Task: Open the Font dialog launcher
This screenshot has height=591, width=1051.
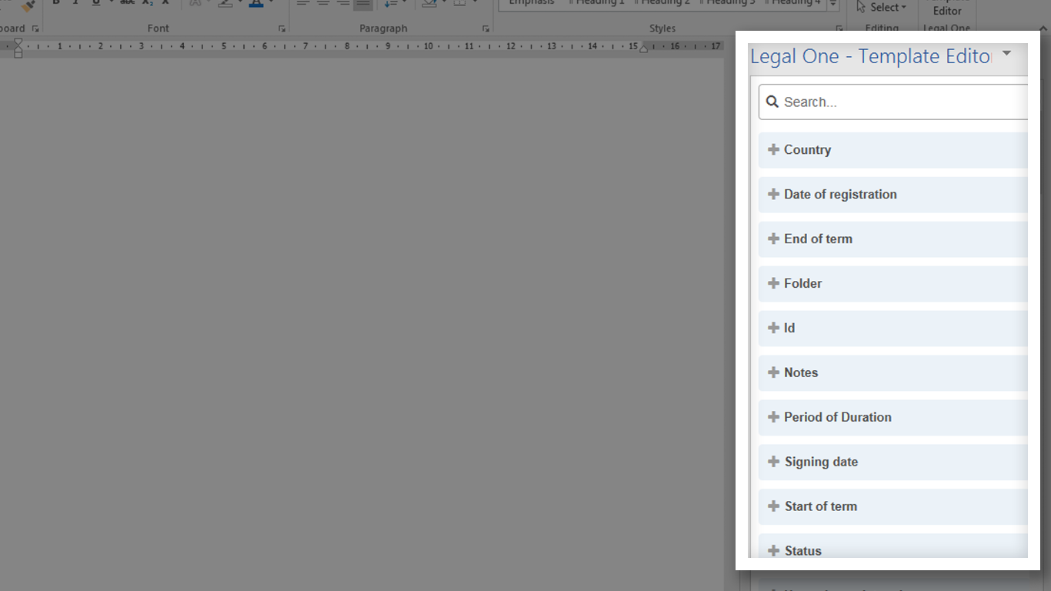Action: (x=282, y=28)
